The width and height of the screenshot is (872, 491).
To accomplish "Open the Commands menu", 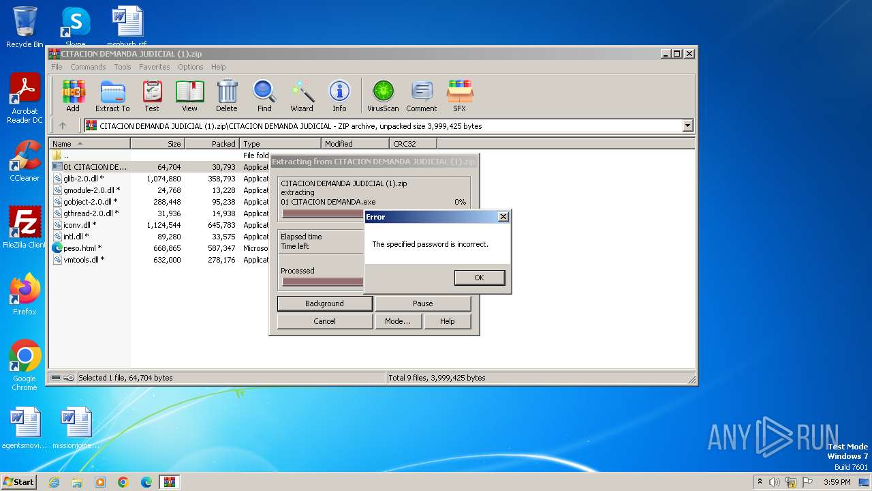I will (88, 67).
